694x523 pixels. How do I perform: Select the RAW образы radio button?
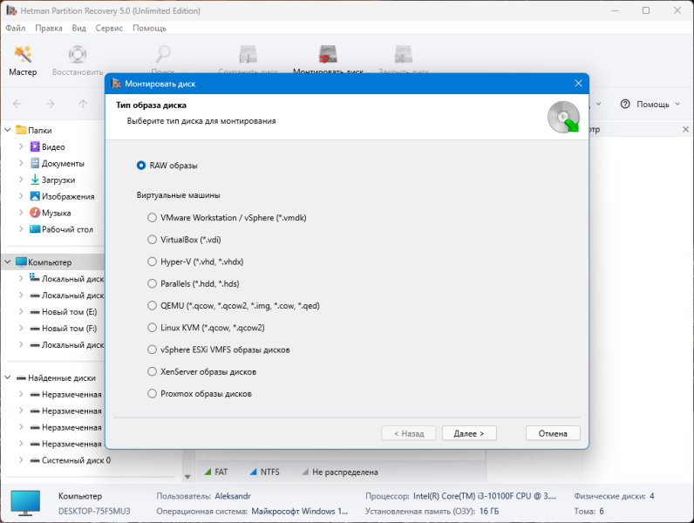[141, 166]
